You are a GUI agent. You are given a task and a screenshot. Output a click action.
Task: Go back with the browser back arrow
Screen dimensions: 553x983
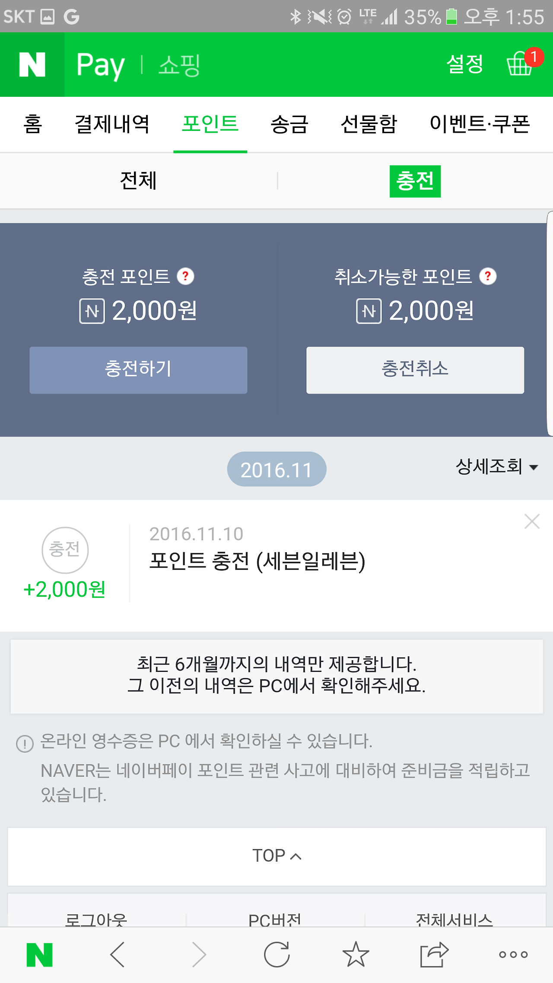118,954
